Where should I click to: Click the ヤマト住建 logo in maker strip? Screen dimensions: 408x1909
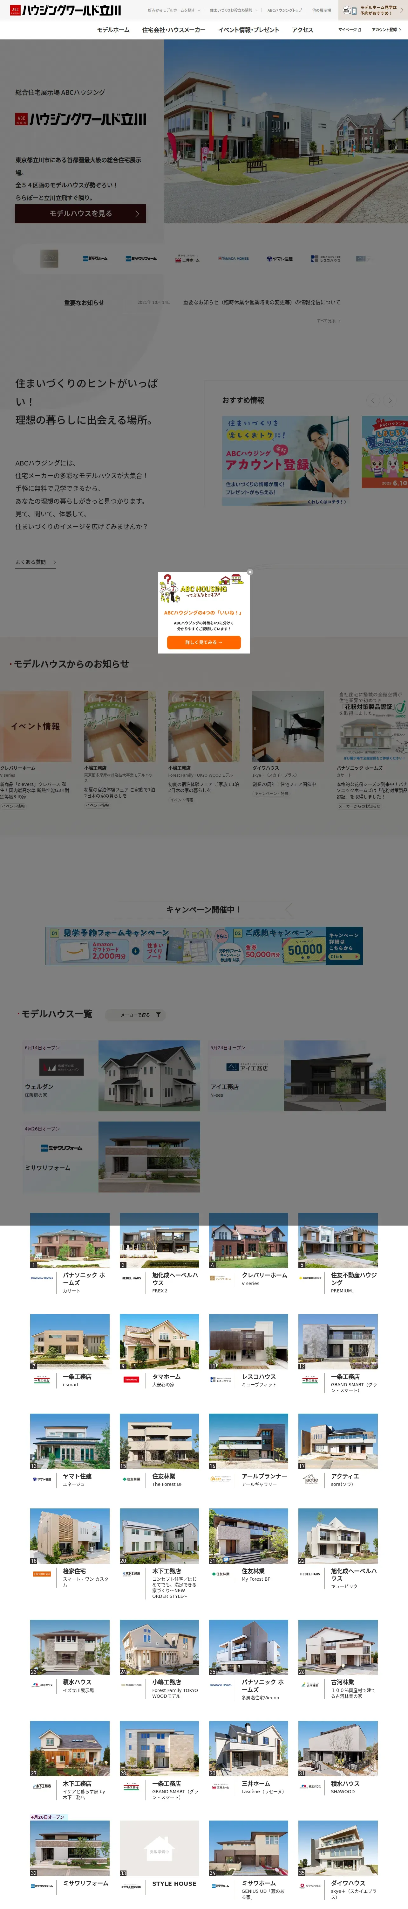click(279, 259)
